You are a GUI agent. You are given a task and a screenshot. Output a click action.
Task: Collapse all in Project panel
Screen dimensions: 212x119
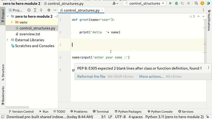(x=41, y=10)
